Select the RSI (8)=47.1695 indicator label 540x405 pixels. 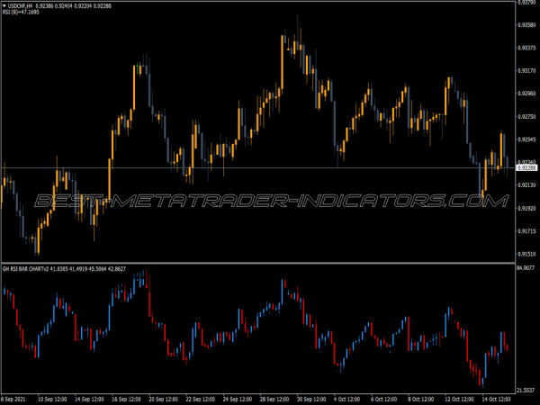[21, 12]
